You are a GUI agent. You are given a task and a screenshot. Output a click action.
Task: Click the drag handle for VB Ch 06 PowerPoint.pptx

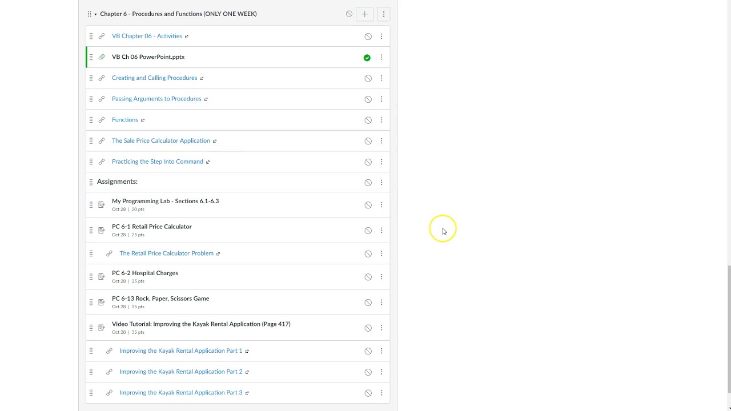91,57
